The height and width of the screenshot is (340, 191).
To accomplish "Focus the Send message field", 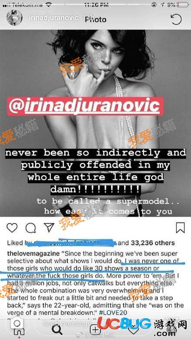I will point(67,323).
